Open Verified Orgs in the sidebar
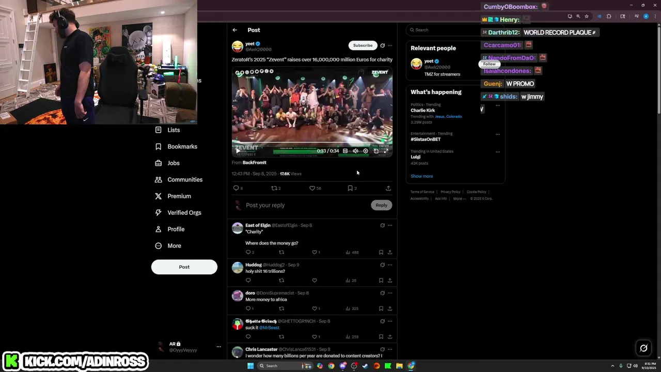 (178, 213)
